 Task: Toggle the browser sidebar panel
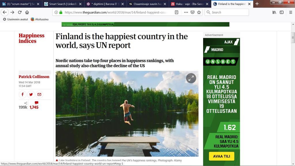click(x=281, y=12)
